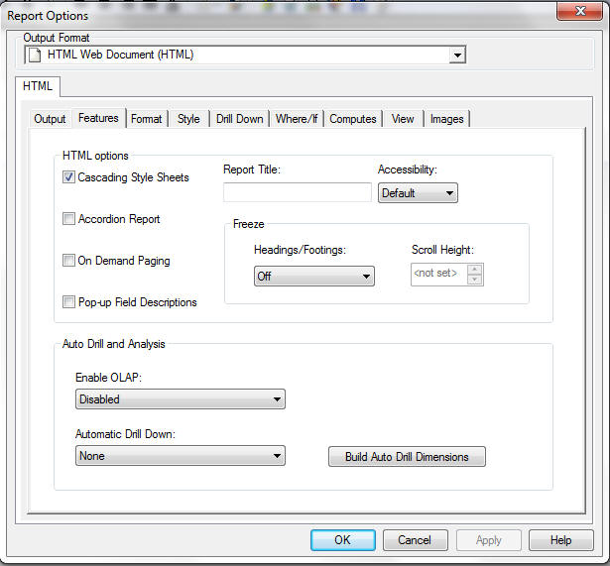Go to the Drill Down tab
This screenshot has width=610, height=566.
[239, 119]
